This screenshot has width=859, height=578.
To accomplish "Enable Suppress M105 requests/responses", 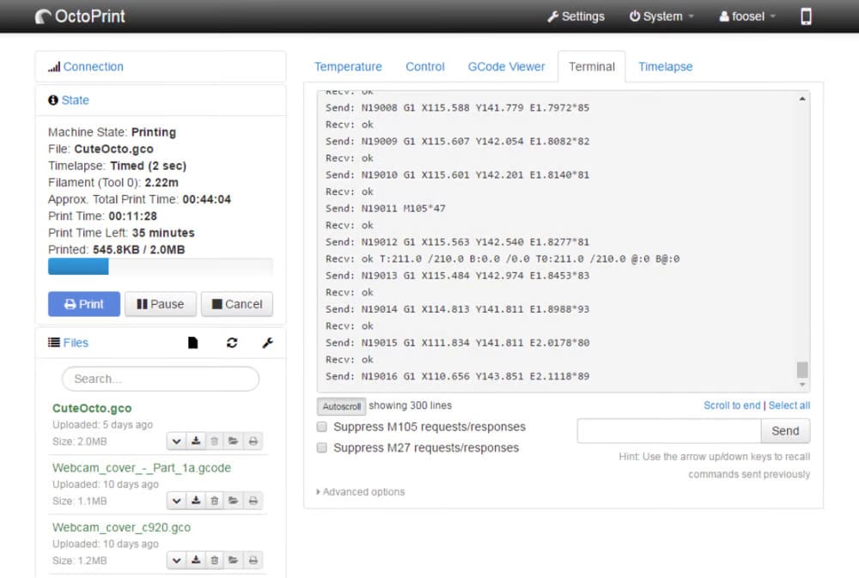I will pyautogui.click(x=322, y=427).
